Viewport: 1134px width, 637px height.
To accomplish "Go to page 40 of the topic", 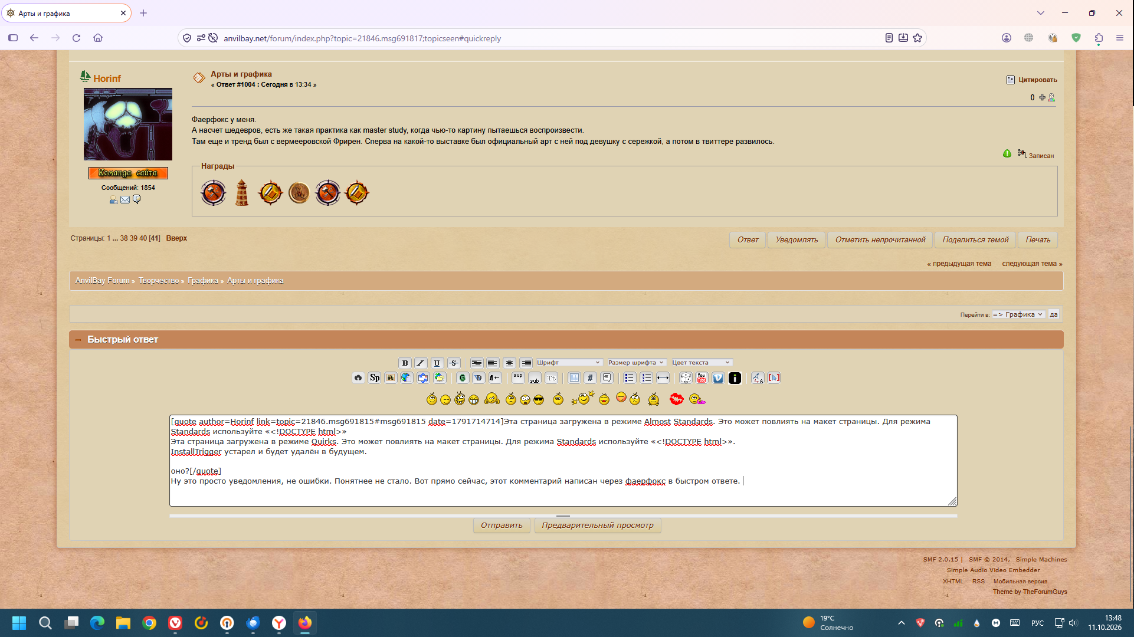I will (x=143, y=238).
